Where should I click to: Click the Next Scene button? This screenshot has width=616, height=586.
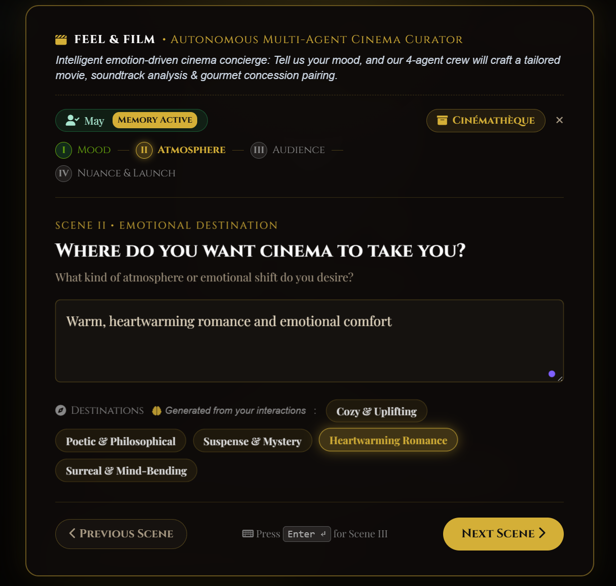pos(503,534)
